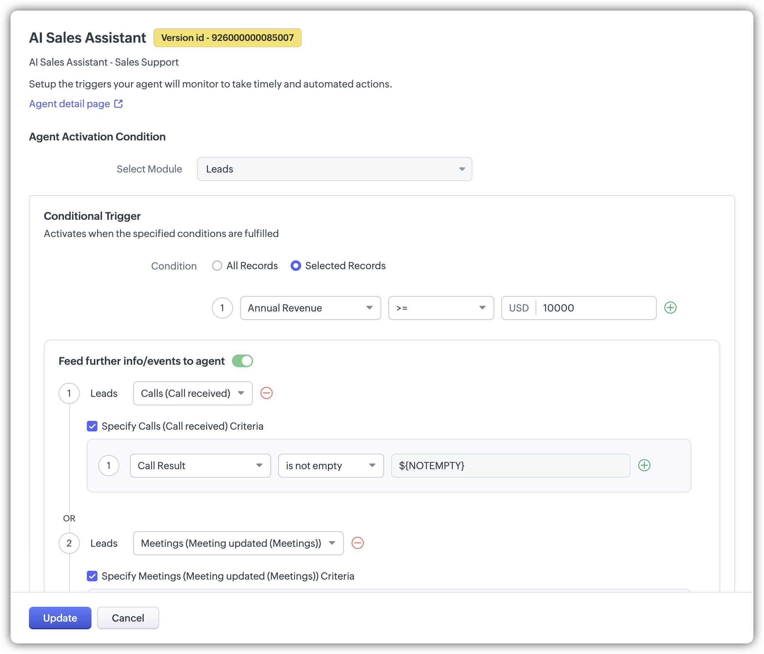
Task: Click the USD 10000 value input field
Action: click(x=595, y=308)
